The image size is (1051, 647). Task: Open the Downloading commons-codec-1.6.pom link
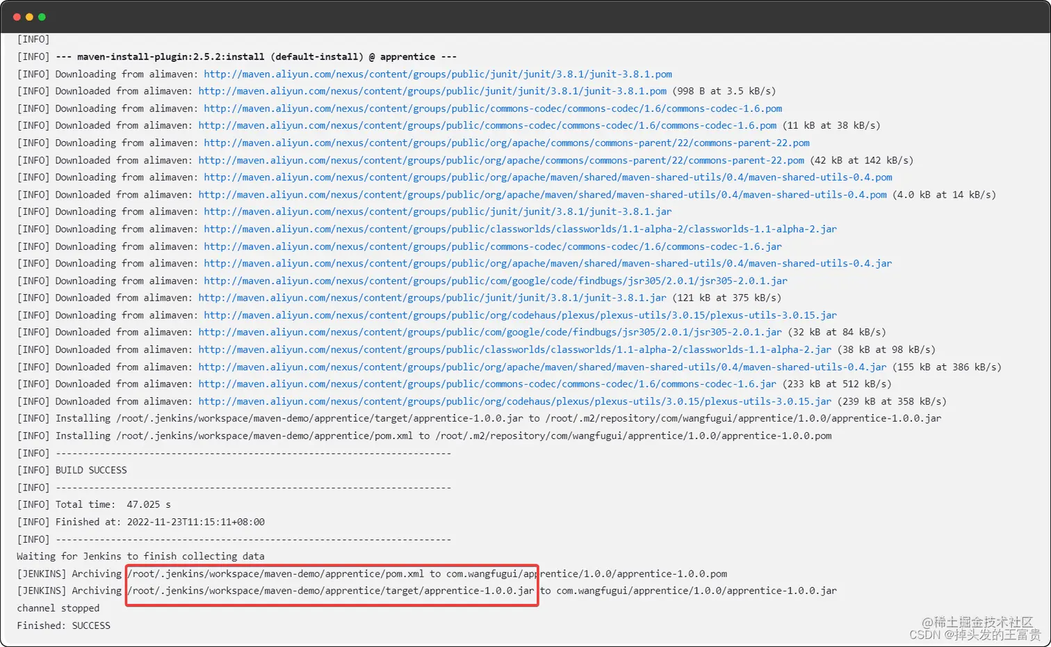point(493,109)
